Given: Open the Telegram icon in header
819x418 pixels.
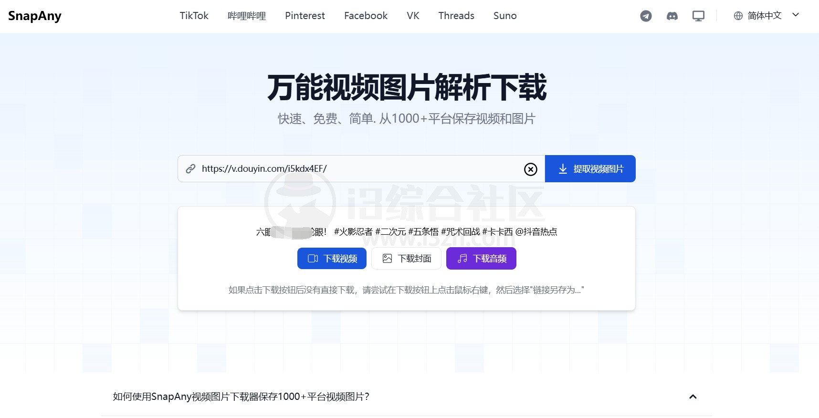Looking at the screenshot, I should 646,16.
